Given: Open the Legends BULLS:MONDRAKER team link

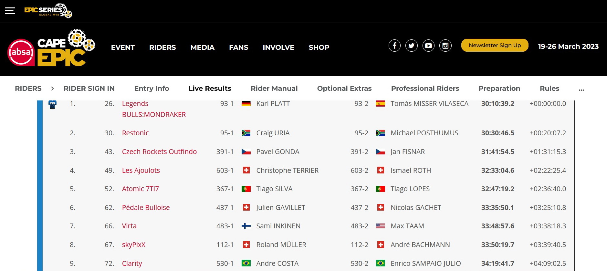Looking at the screenshot, I should pyautogui.click(x=153, y=109).
